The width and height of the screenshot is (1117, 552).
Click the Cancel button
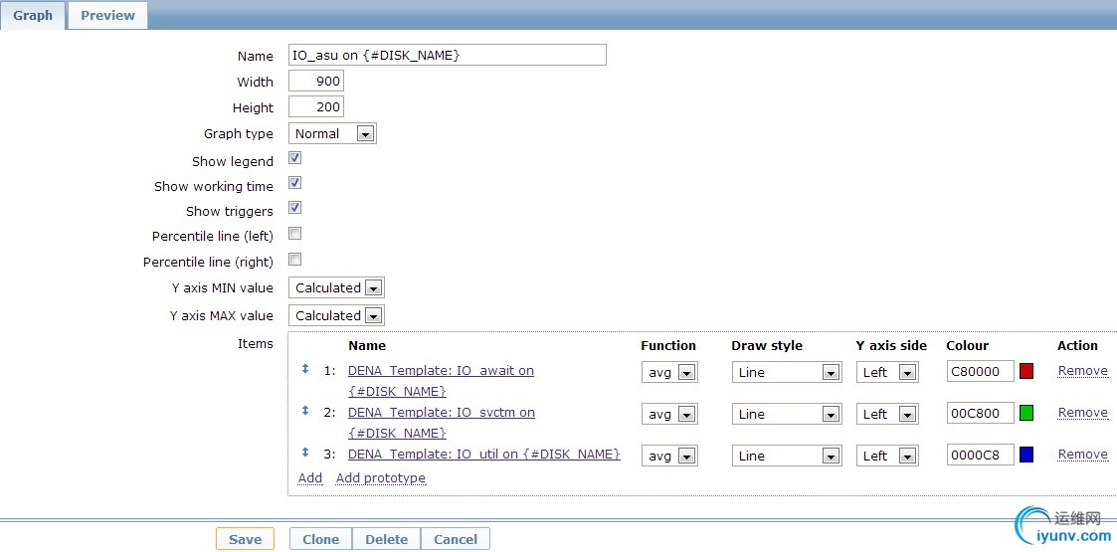[456, 539]
